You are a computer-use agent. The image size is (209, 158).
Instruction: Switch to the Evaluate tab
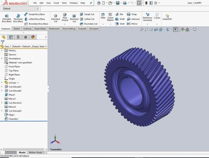[x=82, y=29]
